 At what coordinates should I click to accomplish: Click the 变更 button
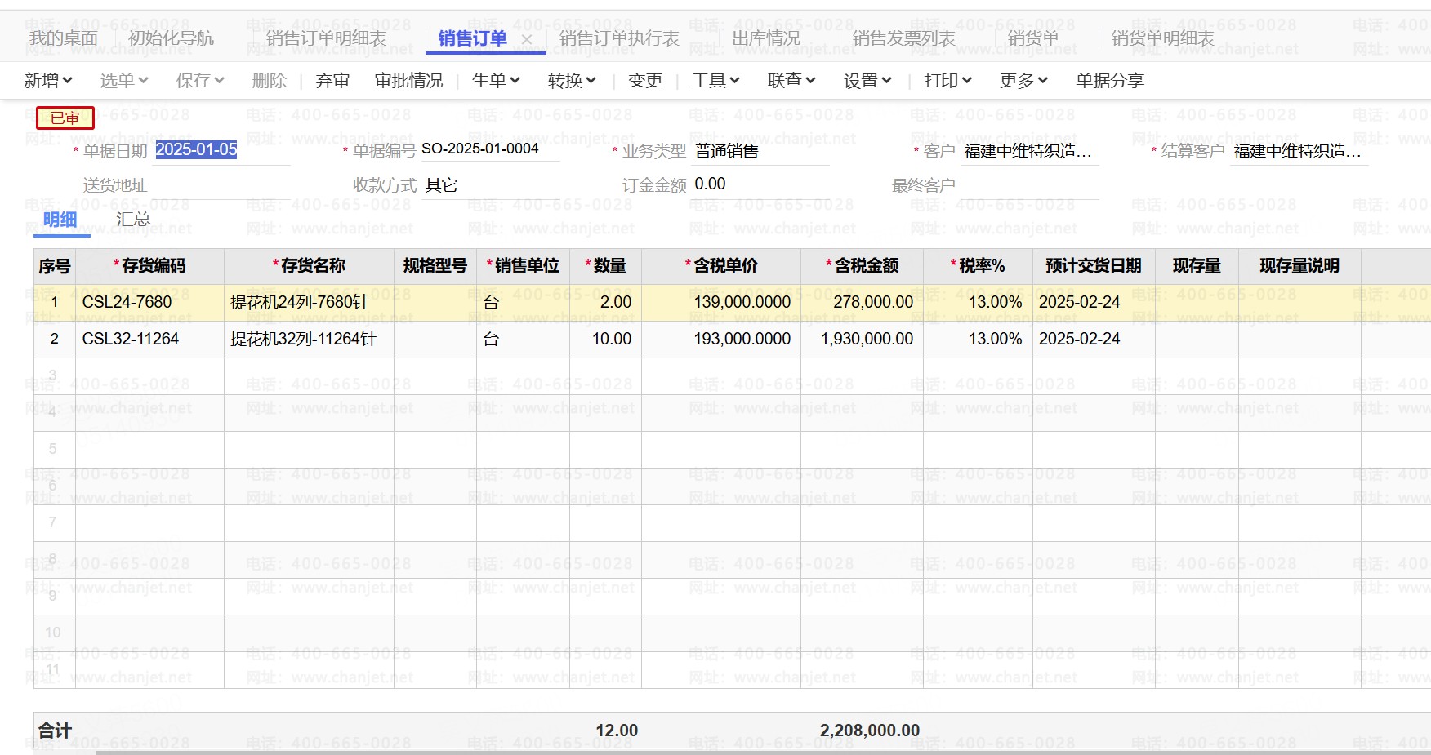[645, 81]
